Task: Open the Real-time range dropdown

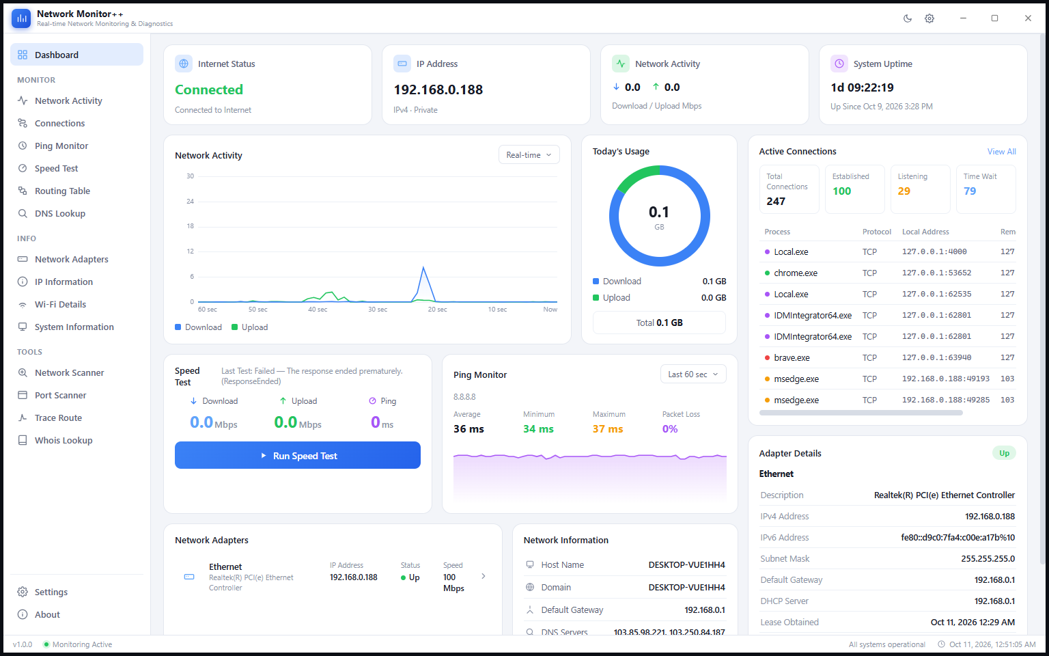Action: point(529,154)
